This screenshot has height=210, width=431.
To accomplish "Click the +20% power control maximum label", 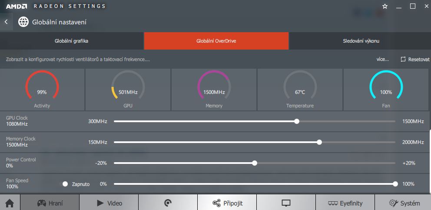I will click(x=409, y=163).
